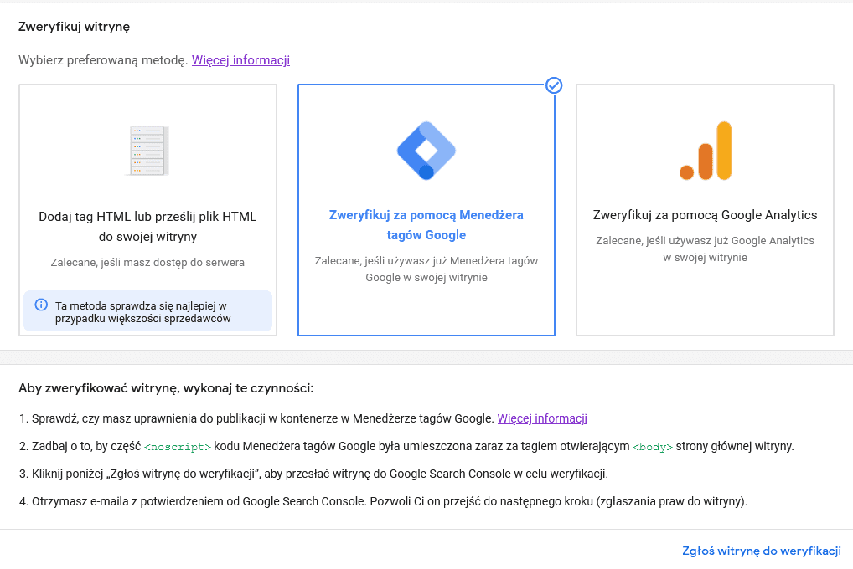Click the <noscript> code text in step 2
853x569 pixels.
[178, 447]
